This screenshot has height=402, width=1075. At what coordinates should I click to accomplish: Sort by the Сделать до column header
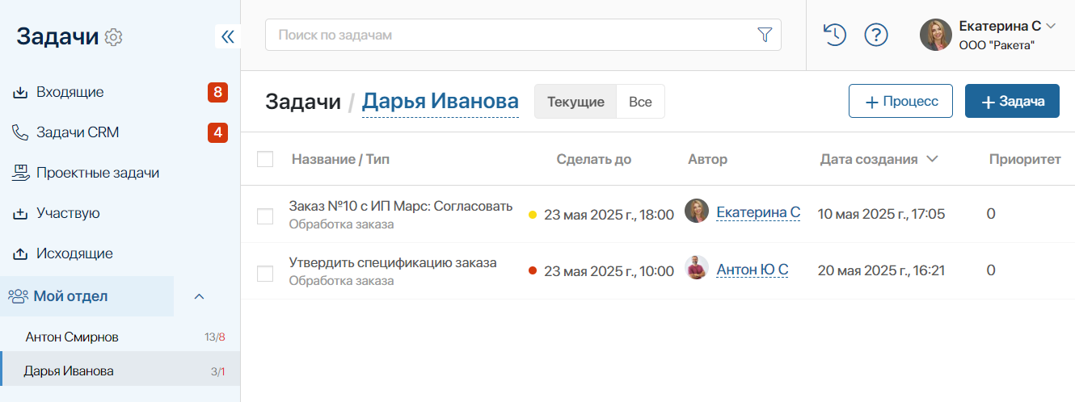(594, 159)
